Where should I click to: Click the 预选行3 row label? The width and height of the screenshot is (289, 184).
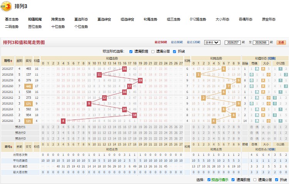click(20, 138)
